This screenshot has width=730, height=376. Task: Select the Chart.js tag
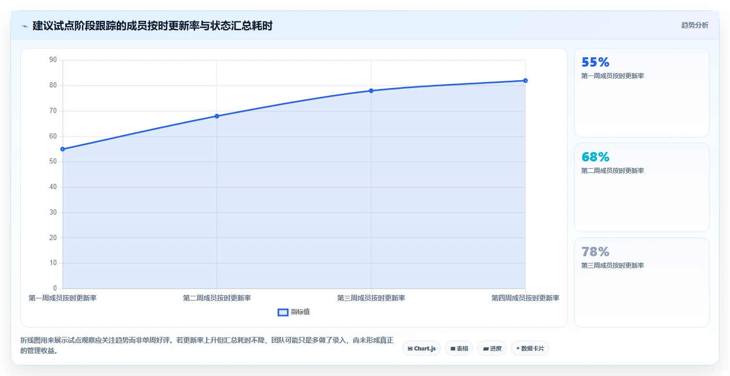(x=422, y=348)
